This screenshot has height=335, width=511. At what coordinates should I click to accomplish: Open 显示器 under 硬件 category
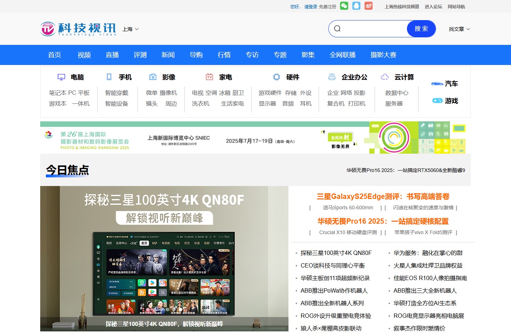pos(267,104)
